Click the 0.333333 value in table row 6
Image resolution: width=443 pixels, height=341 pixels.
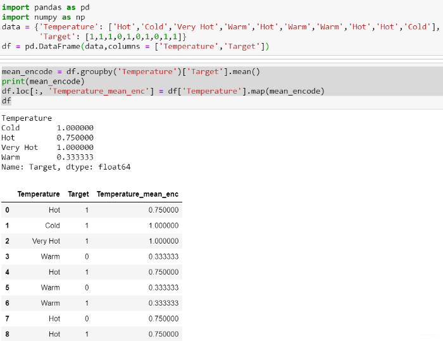163,303
